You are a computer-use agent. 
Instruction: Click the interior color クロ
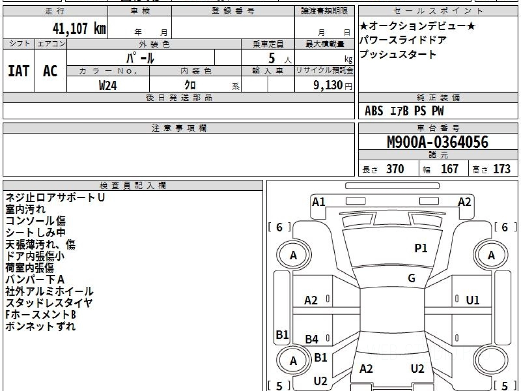click(x=190, y=85)
